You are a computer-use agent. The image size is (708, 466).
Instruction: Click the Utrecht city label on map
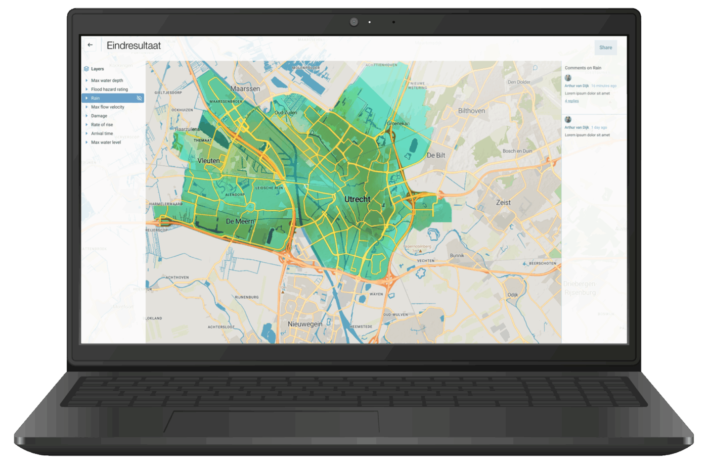click(x=358, y=199)
